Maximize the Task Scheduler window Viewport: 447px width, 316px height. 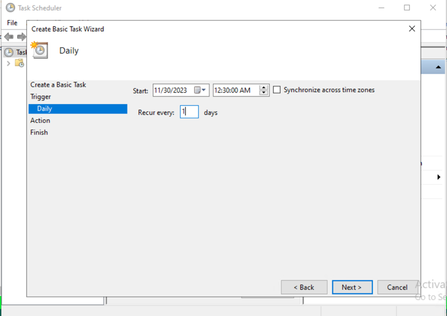click(x=407, y=8)
